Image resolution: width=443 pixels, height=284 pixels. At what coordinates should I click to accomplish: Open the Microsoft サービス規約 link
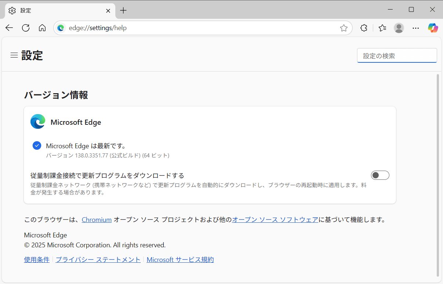pyautogui.click(x=180, y=260)
